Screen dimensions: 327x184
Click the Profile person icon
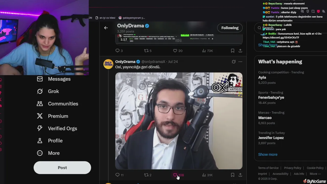40,141
